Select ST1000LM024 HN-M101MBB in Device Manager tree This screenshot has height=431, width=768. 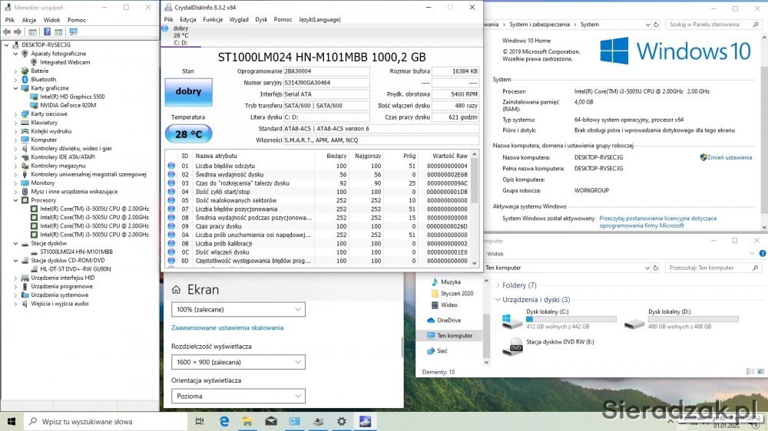(x=76, y=252)
